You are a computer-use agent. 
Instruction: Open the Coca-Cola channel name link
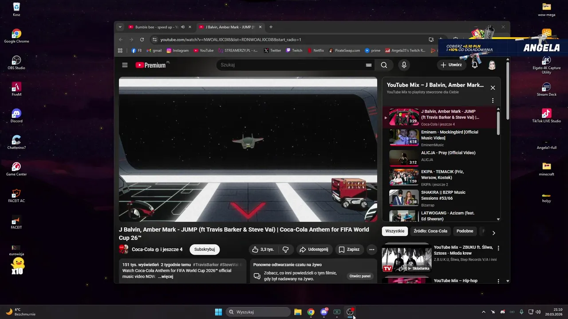143,249
